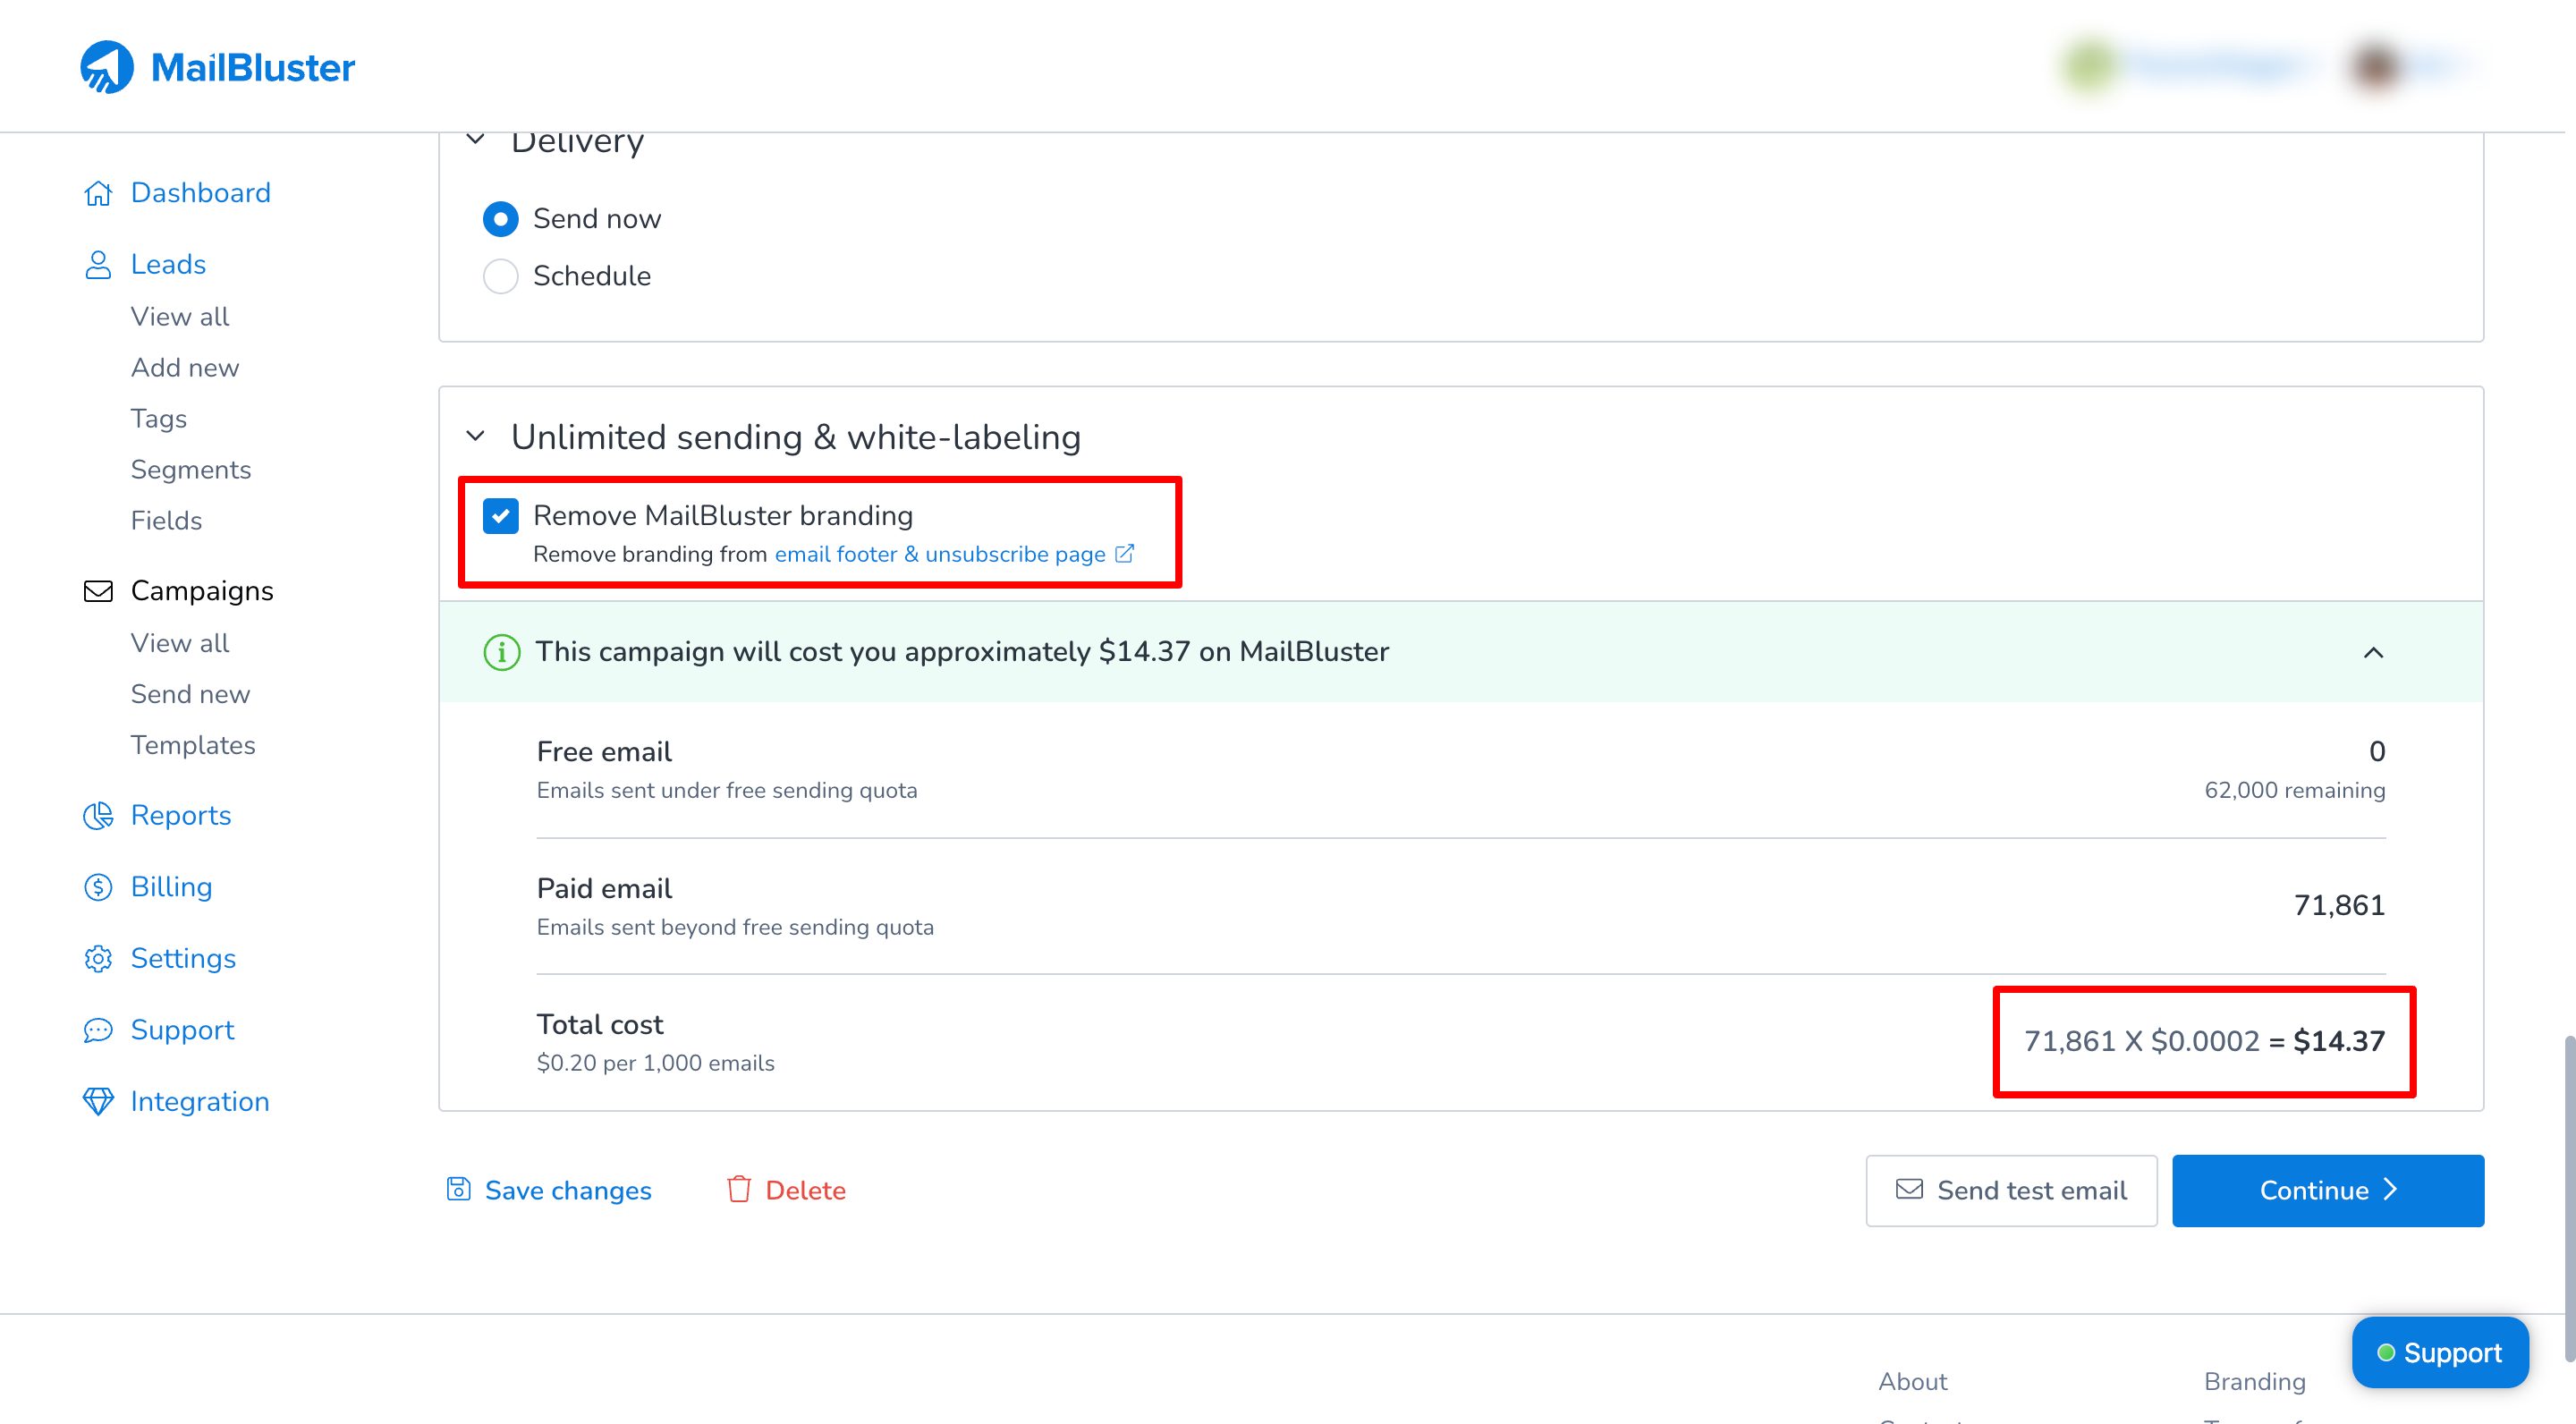Open Dashboard from the sidebar

tap(200, 193)
